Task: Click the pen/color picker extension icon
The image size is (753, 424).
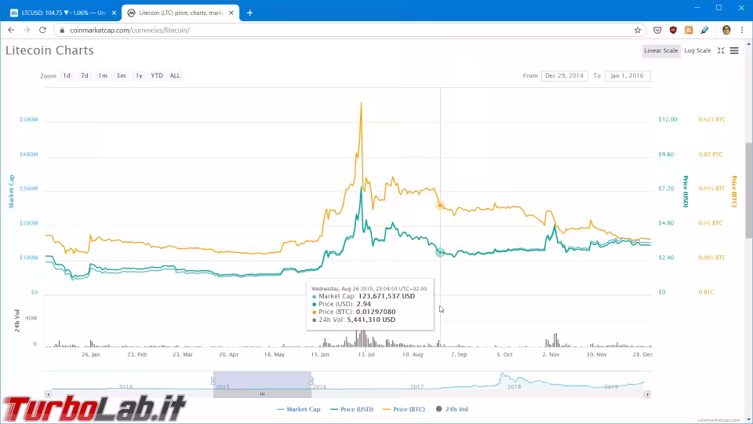Action: (704, 30)
